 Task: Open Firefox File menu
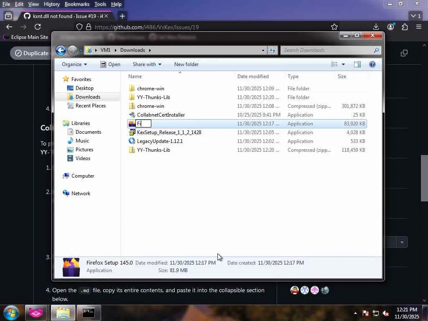[x=6, y=4]
